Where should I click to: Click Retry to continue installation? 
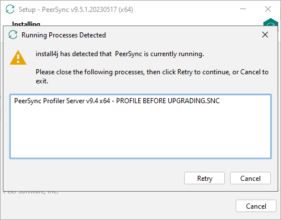205,178
